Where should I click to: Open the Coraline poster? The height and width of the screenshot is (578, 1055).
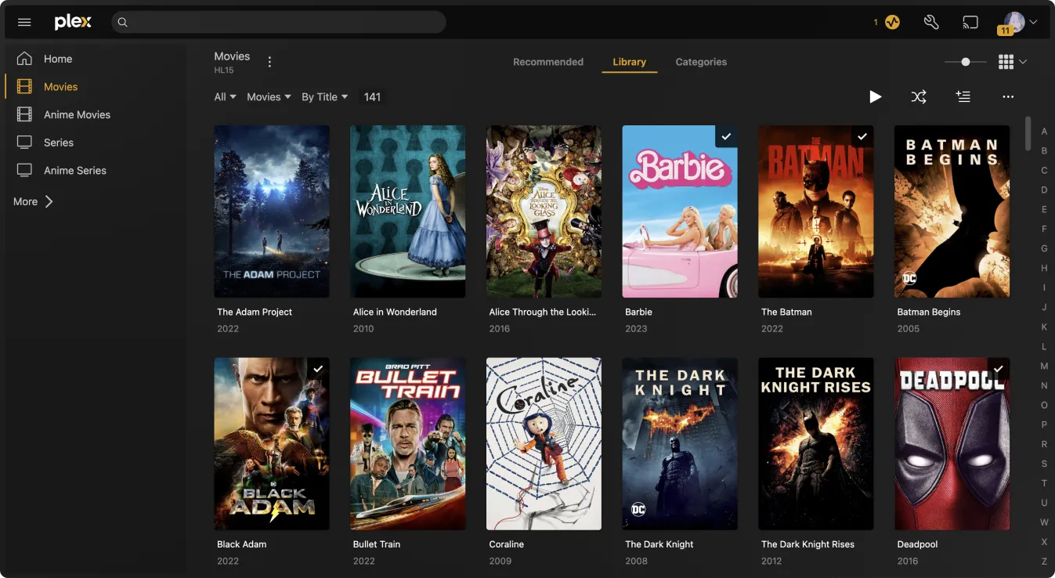tap(544, 444)
